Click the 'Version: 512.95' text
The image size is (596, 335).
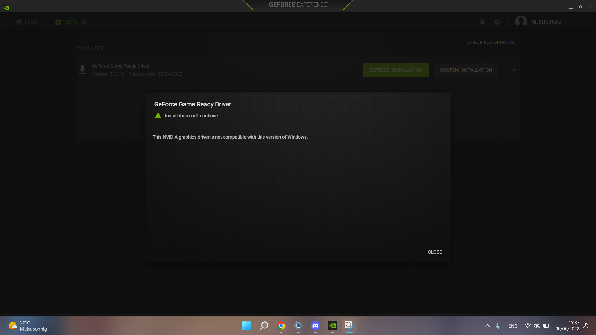108,74
